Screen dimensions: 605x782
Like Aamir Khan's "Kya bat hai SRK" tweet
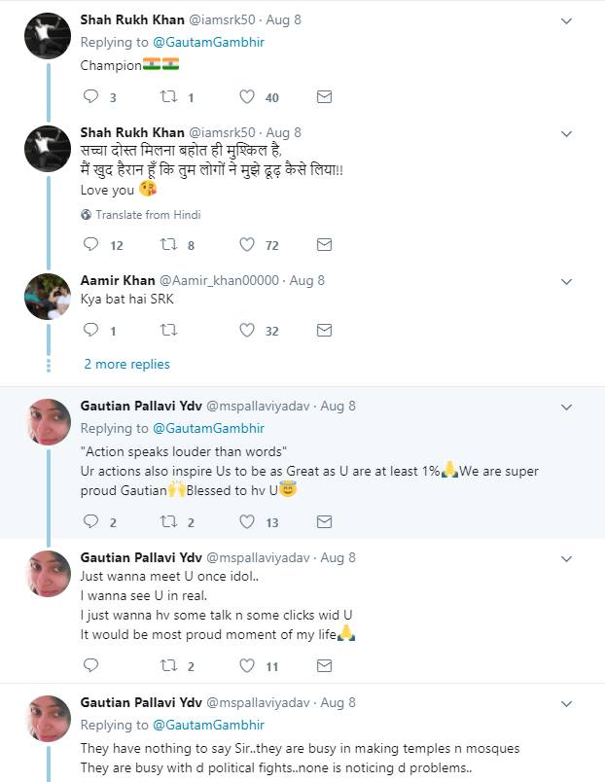tap(247, 331)
